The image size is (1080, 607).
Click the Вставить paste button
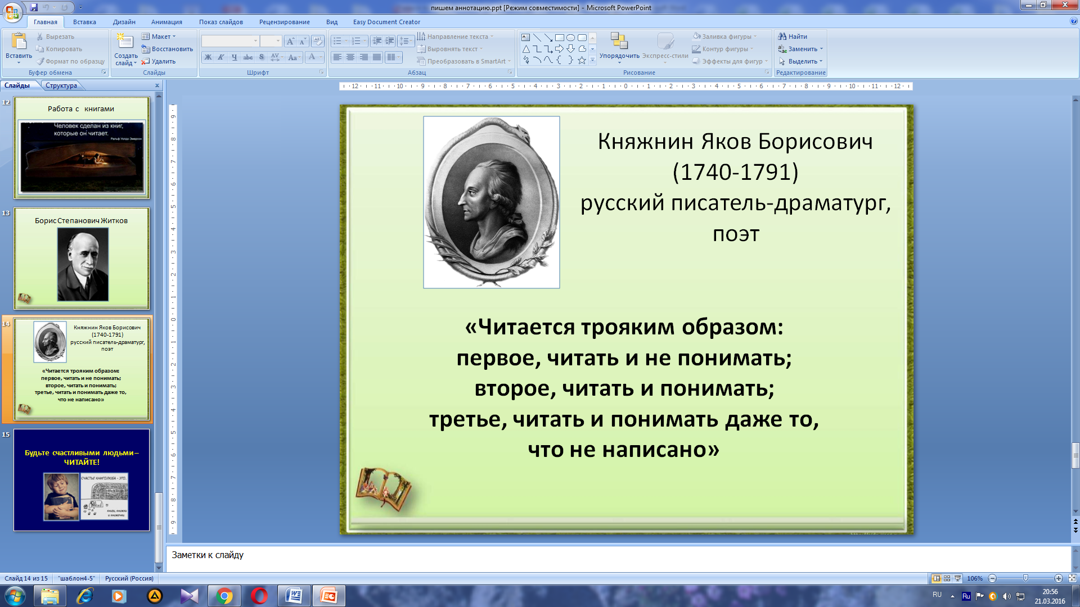(x=19, y=48)
